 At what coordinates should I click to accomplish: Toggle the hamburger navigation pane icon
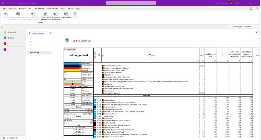coord(2,26)
